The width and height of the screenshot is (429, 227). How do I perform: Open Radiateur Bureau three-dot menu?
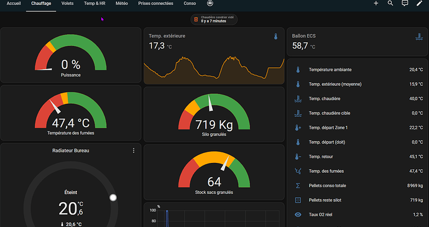(134, 151)
